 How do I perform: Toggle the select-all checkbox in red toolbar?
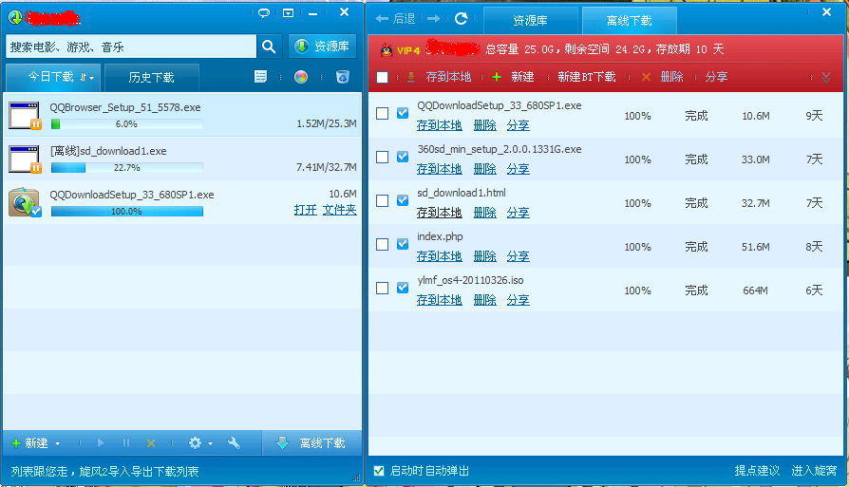coord(383,78)
